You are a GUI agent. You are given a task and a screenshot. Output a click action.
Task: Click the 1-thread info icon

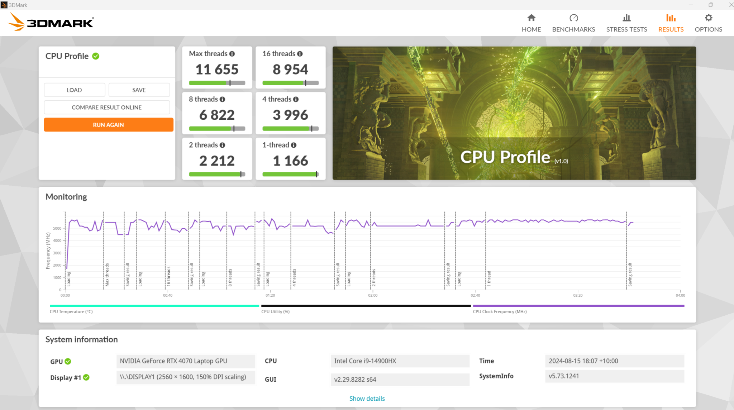coord(295,145)
